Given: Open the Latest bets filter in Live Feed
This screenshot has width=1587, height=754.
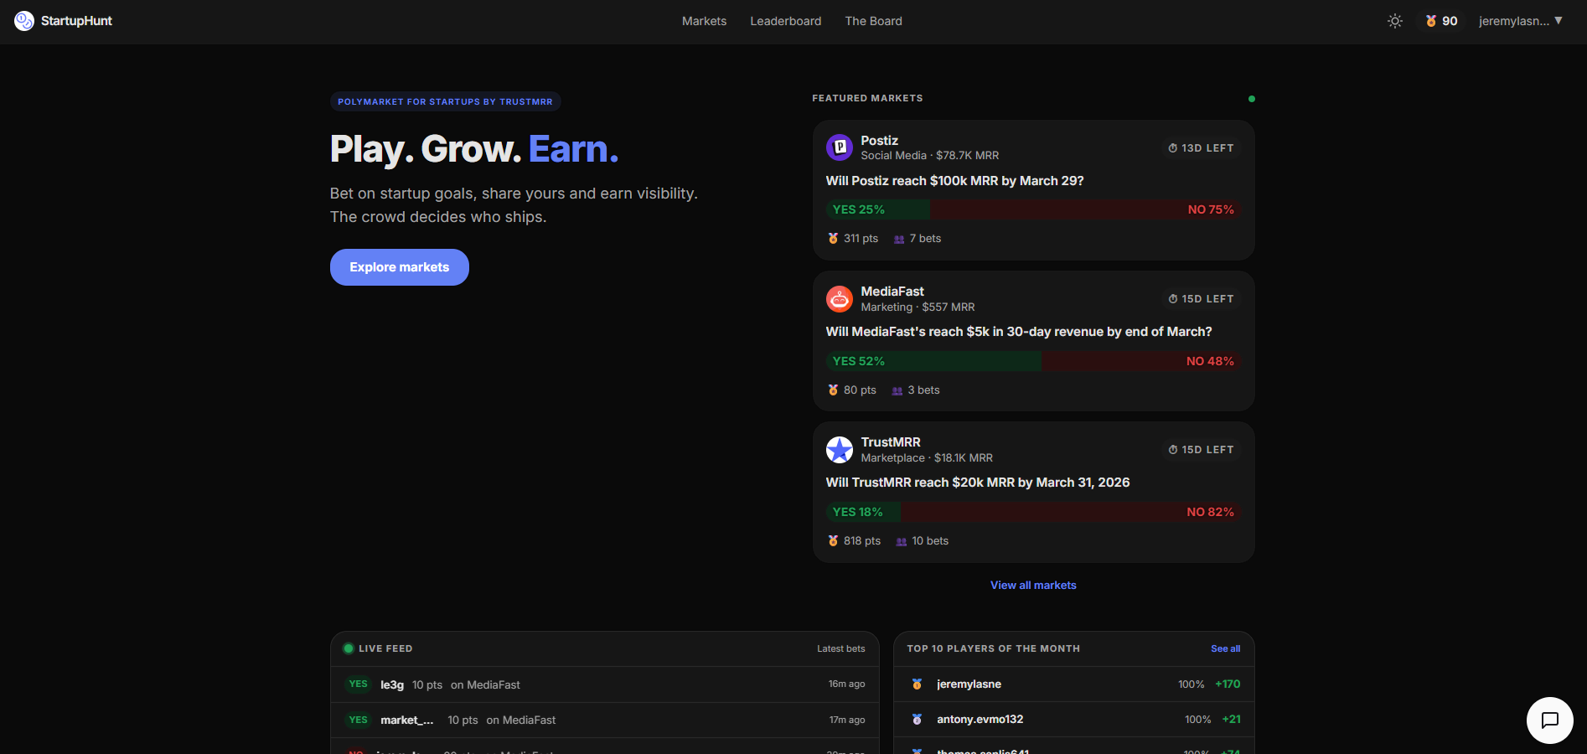Looking at the screenshot, I should tap(841, 648).
